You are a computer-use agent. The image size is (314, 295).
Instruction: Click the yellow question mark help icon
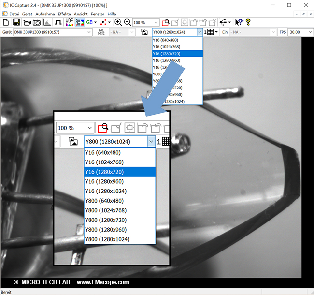click(x=248, y=23)
